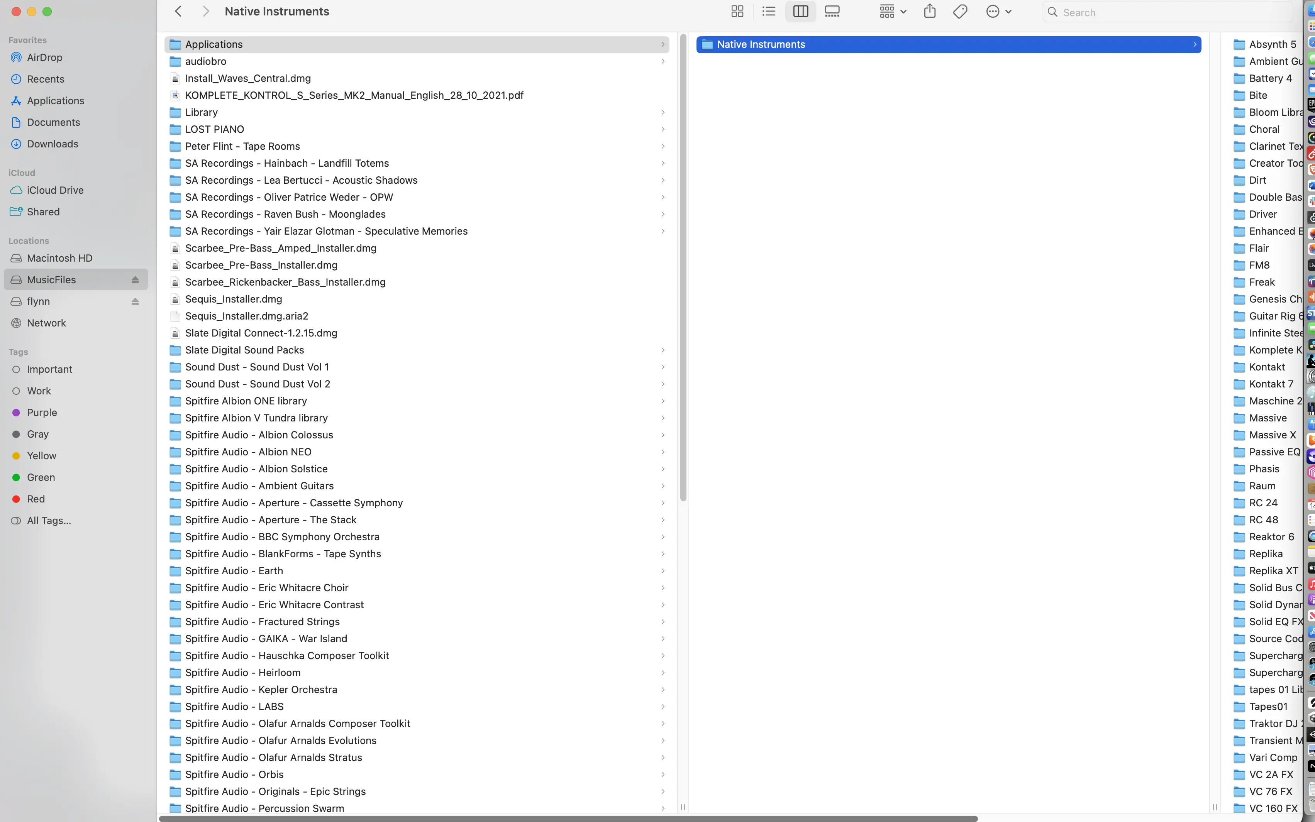Open the action (ellipsis) menu dropdown
This screenshot has width=1315, height=822.
point(998,12)
